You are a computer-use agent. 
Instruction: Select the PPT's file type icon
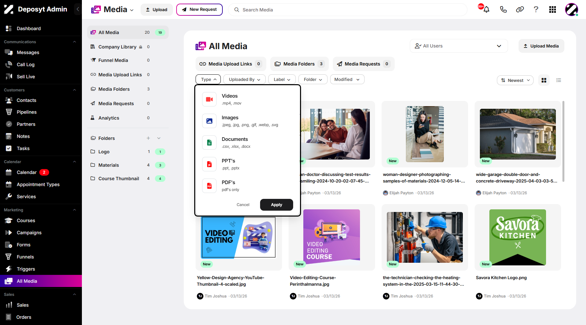209,164
